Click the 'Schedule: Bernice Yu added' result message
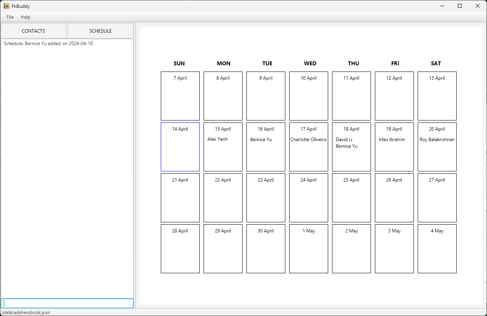This screenshot has height=316, width=487. click(x=48, y=44)
